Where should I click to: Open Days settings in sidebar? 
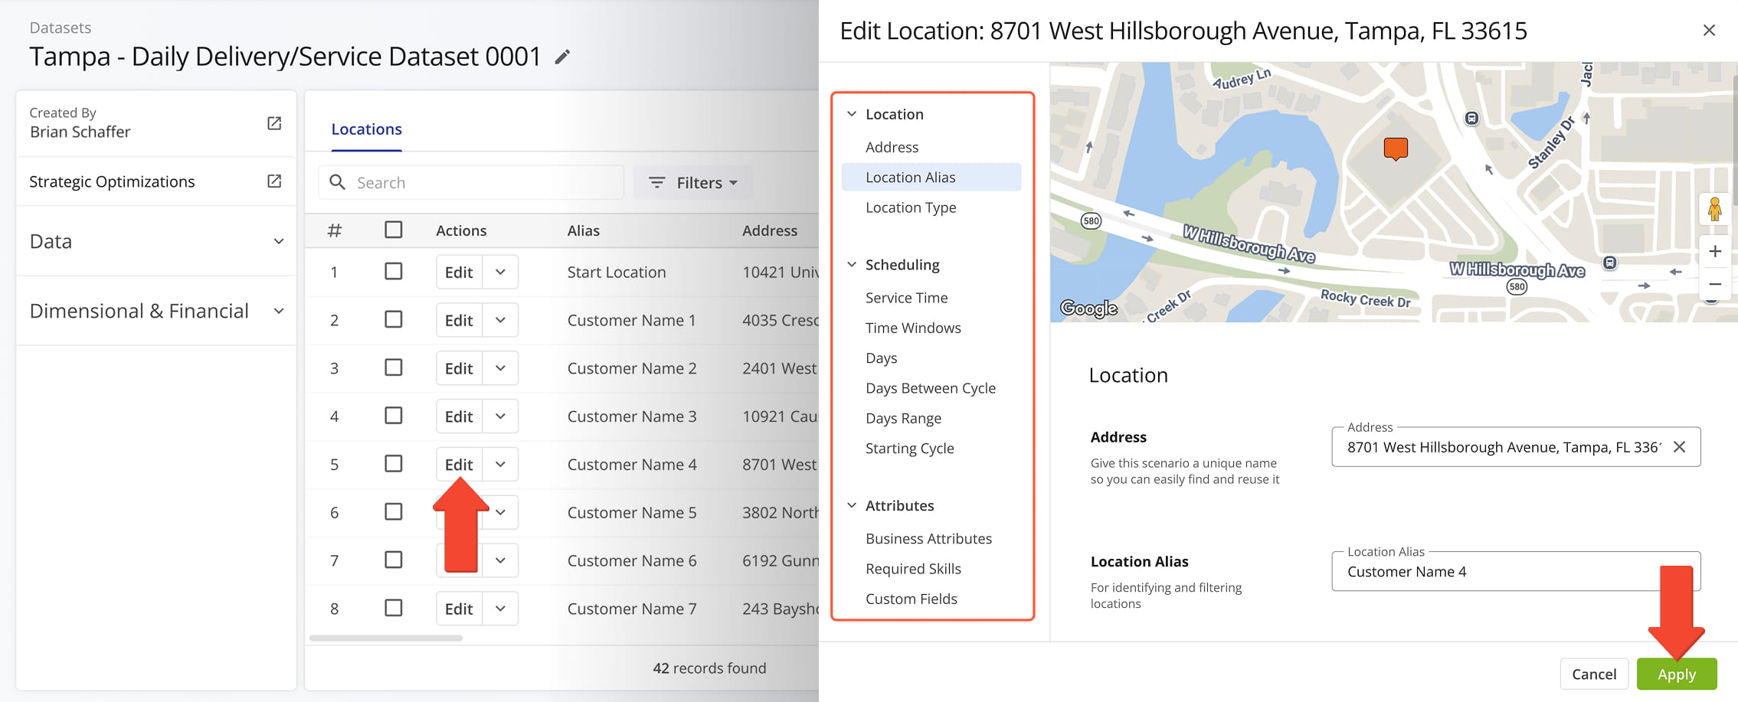[x=881, y=358]
